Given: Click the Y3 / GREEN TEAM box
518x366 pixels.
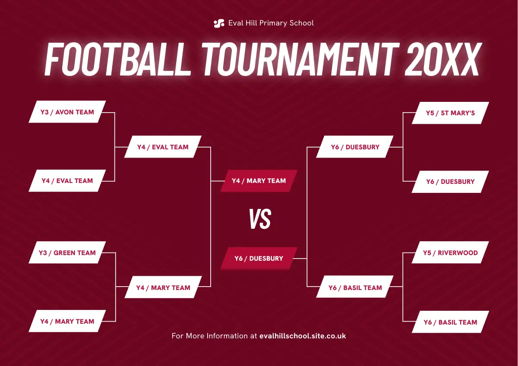Looking at the screenshot, I should click(x=67, y=253).
